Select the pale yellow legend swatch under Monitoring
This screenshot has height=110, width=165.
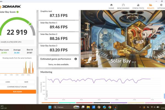pos(136,103)
